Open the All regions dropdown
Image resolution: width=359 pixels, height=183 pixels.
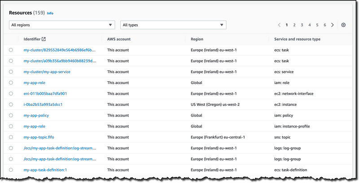click(x=61, y=25)
